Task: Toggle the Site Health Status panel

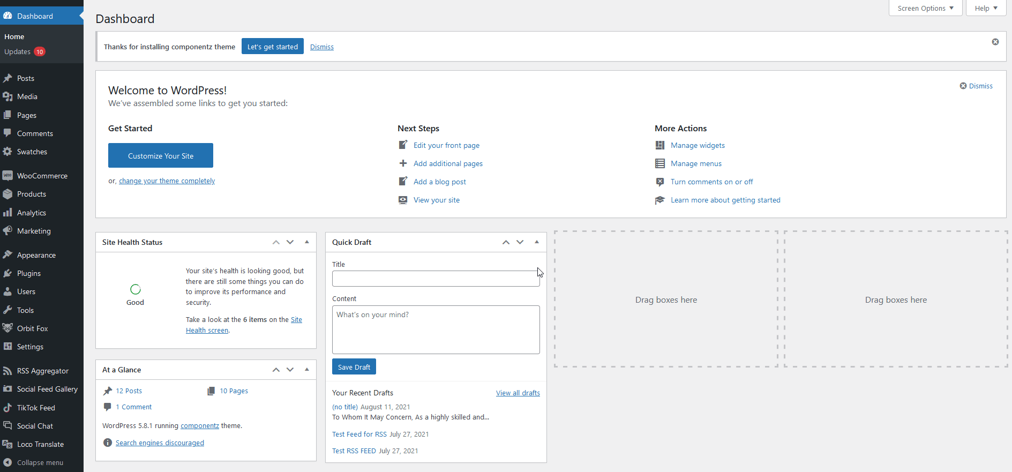Action: (x=307, y=242)
